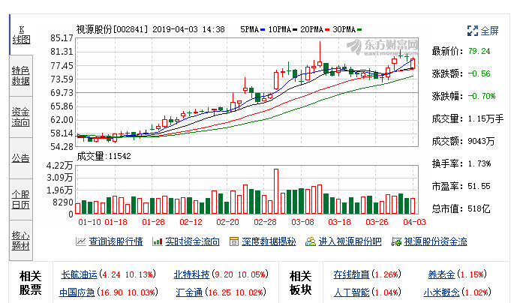520x303 pixels.
Task: Click turnover rate value 1.73%
Action: pos(479,163)
